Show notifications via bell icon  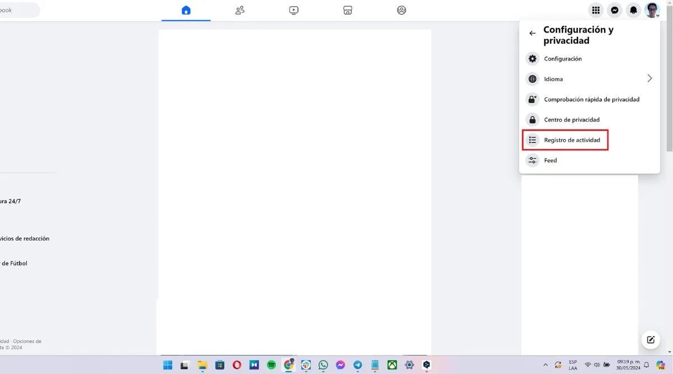tap(634, 10)
